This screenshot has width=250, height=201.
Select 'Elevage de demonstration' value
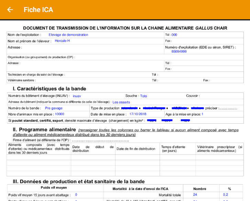(68, 35)
